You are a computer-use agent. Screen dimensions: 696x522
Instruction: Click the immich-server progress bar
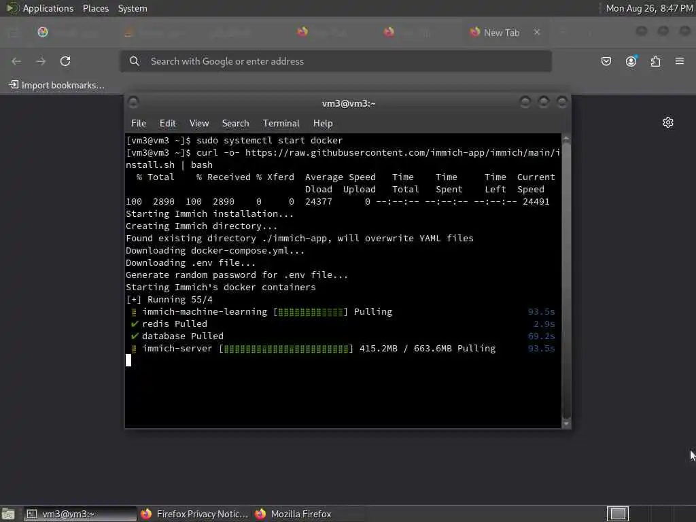286,349
